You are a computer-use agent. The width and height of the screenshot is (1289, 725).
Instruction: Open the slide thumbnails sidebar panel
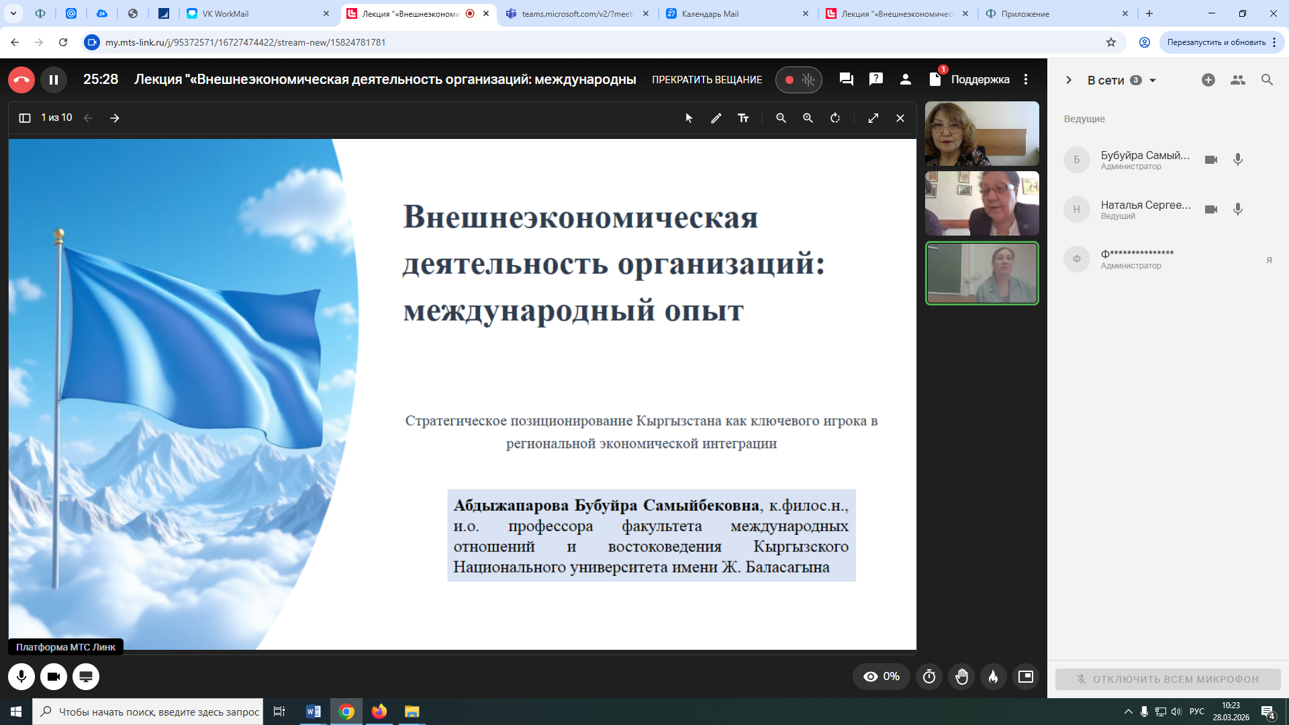25,117
